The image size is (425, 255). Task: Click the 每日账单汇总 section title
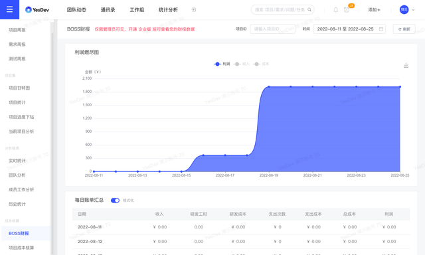(89, 200)
